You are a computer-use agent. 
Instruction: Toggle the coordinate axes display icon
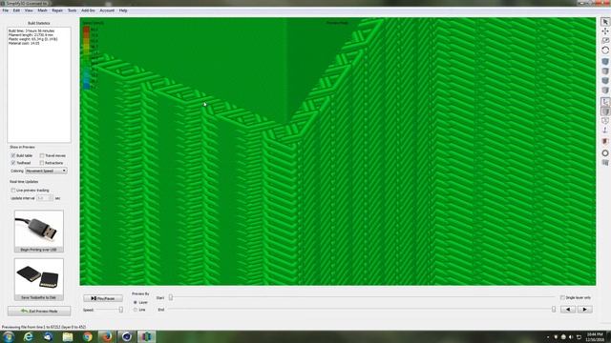(x=605, y=102)
